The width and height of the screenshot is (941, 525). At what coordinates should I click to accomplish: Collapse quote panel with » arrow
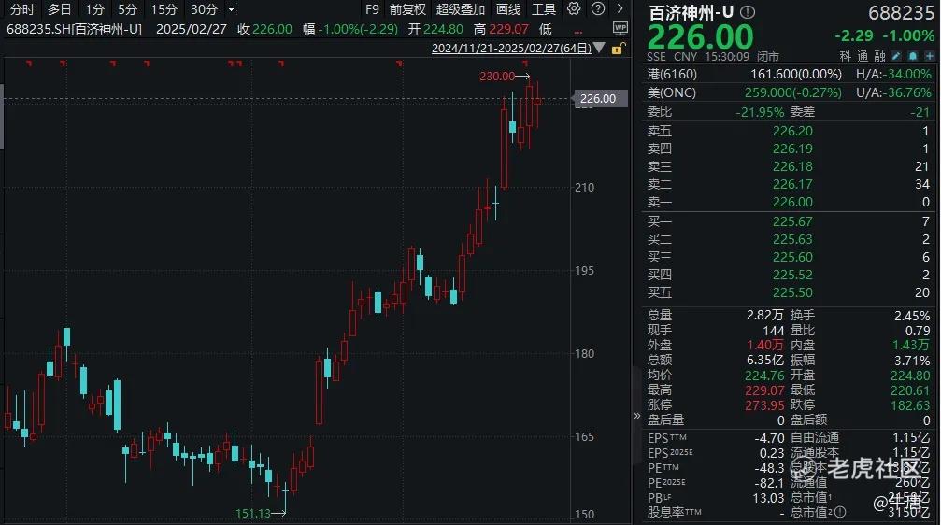[636, 415]
